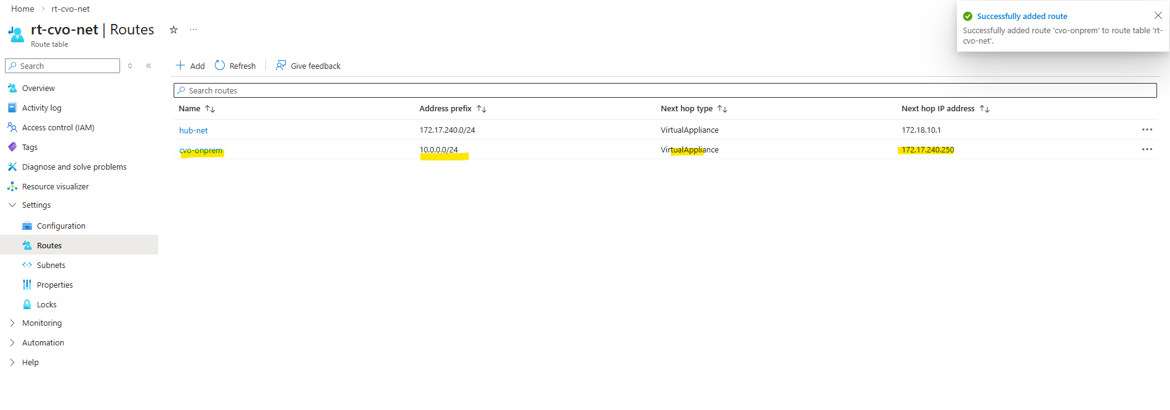Click VirtualAppliance in the cvo-onprem row
The image size is (1170, 410).
click(690, 150)
